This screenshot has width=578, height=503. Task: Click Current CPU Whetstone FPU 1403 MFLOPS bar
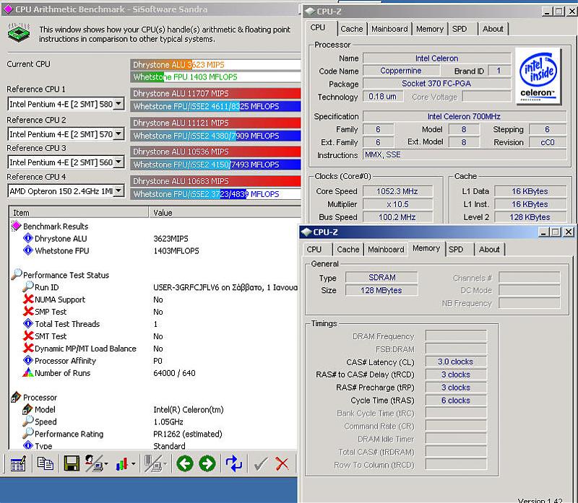(x=215, y=77)
